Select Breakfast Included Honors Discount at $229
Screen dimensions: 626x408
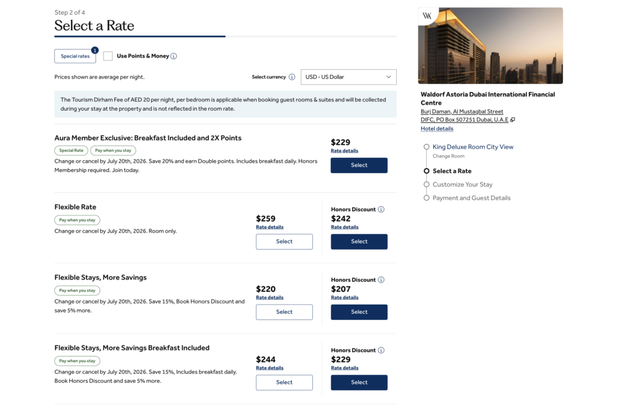pos(359,382)
